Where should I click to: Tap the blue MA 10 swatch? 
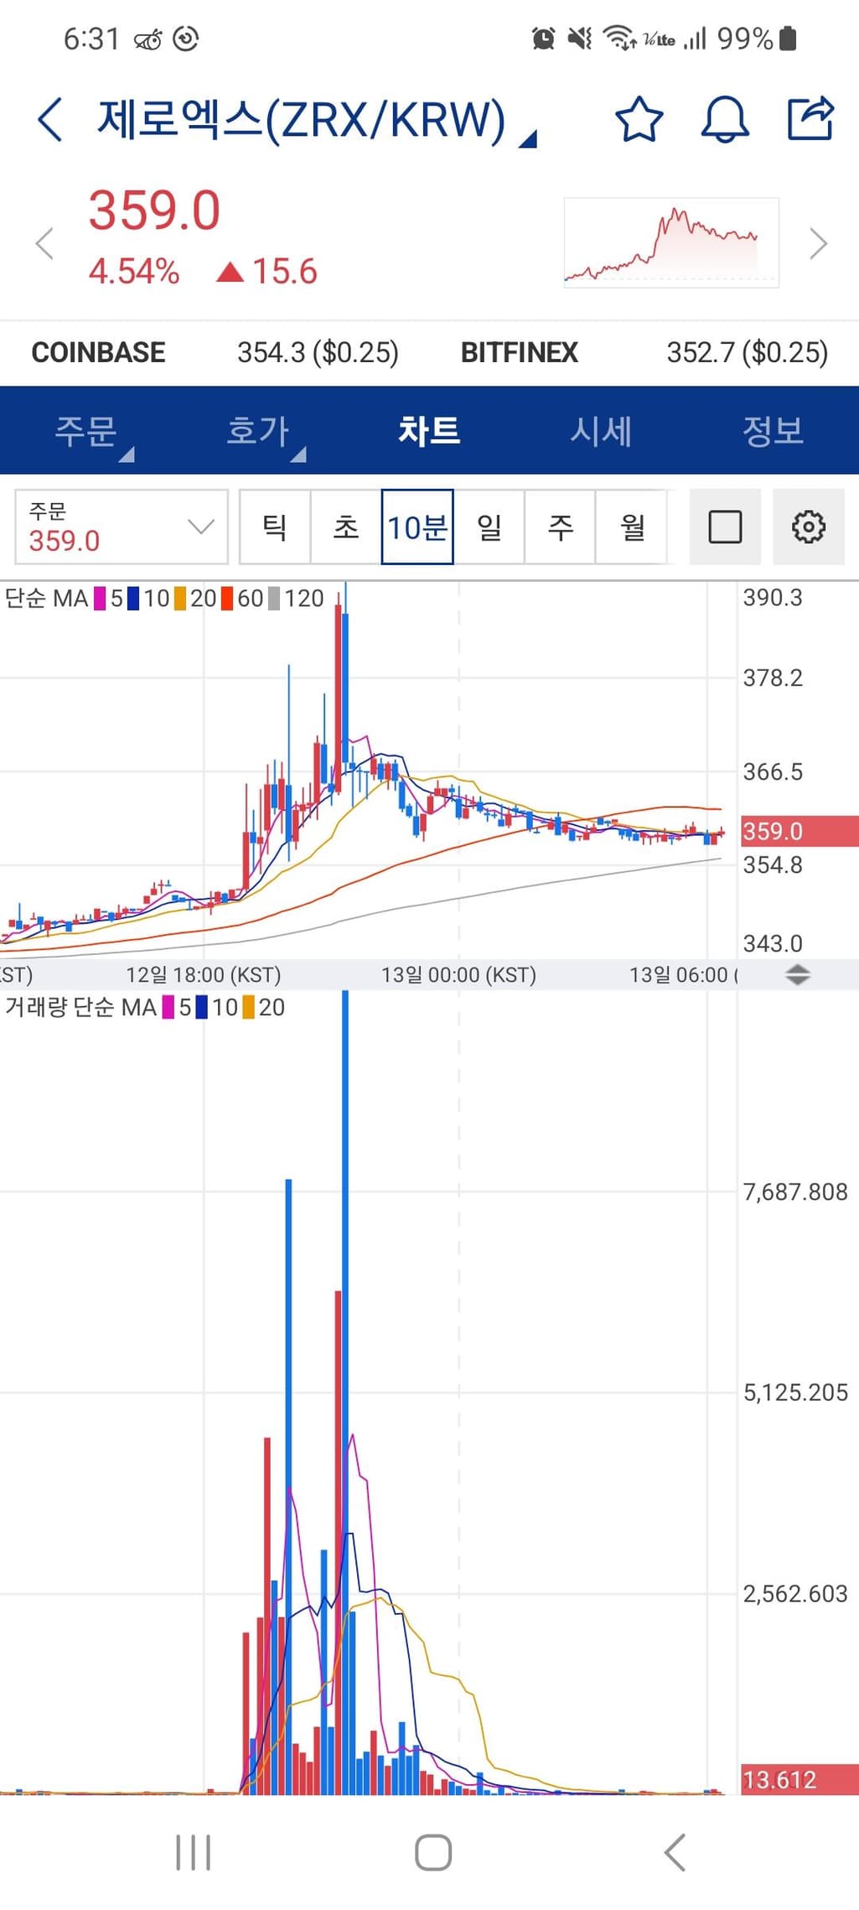(x=133, y=599)
